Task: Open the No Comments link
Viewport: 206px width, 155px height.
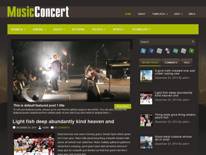Action: pos(62,128)
